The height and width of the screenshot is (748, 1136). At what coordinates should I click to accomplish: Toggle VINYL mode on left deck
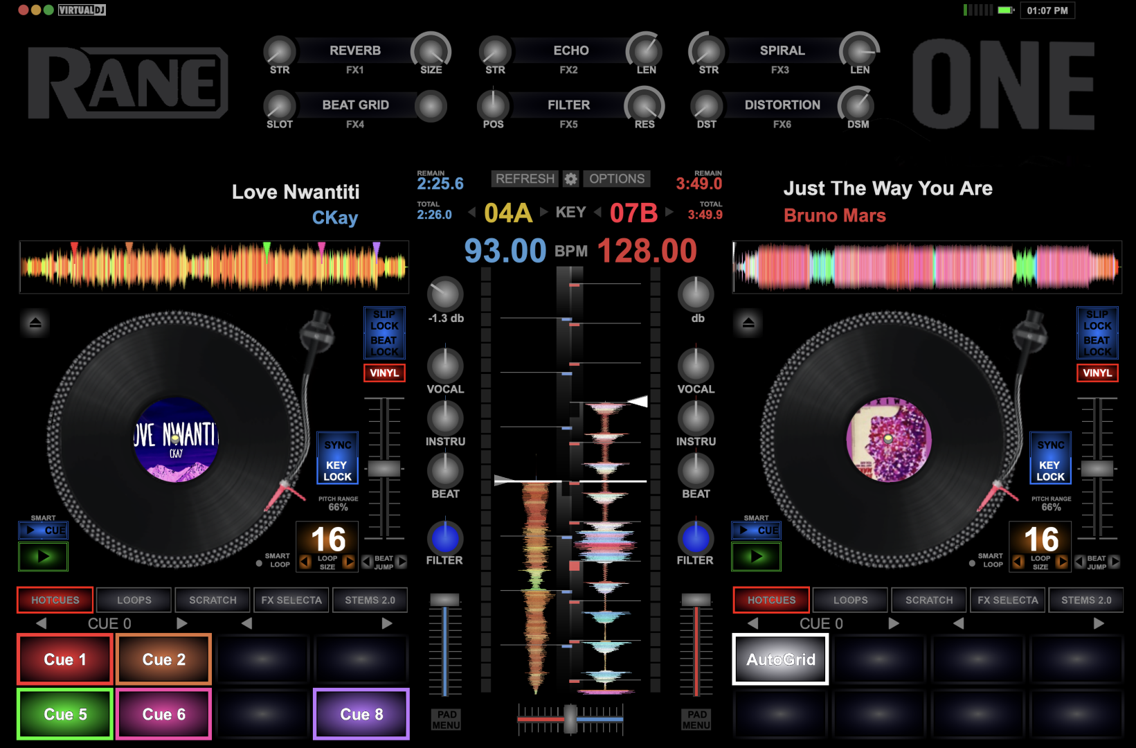click(384, 373)
